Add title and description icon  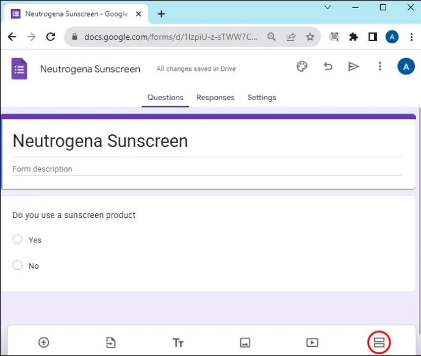tap(178, 343)
